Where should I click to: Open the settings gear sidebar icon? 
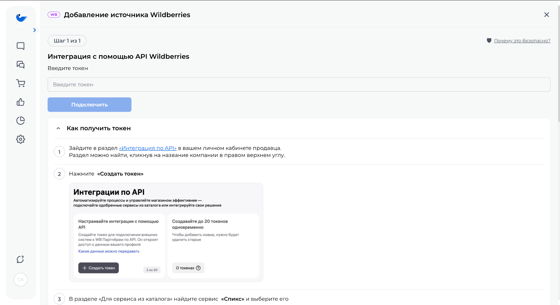(21, 139)
